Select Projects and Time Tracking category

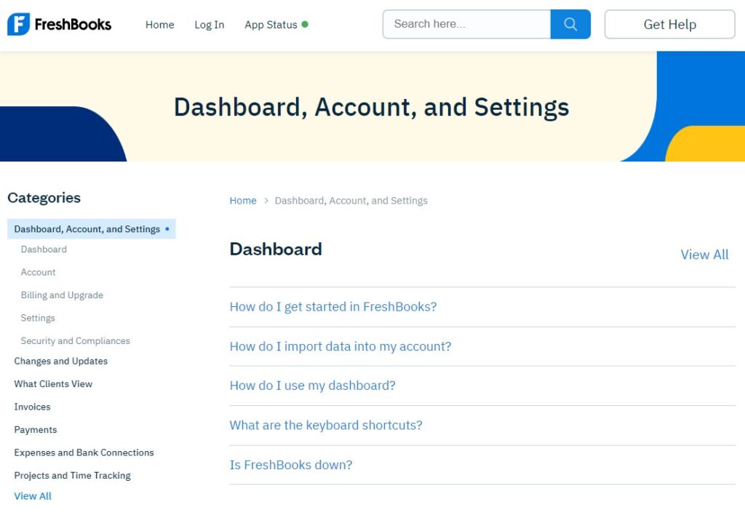click(72, 475)
